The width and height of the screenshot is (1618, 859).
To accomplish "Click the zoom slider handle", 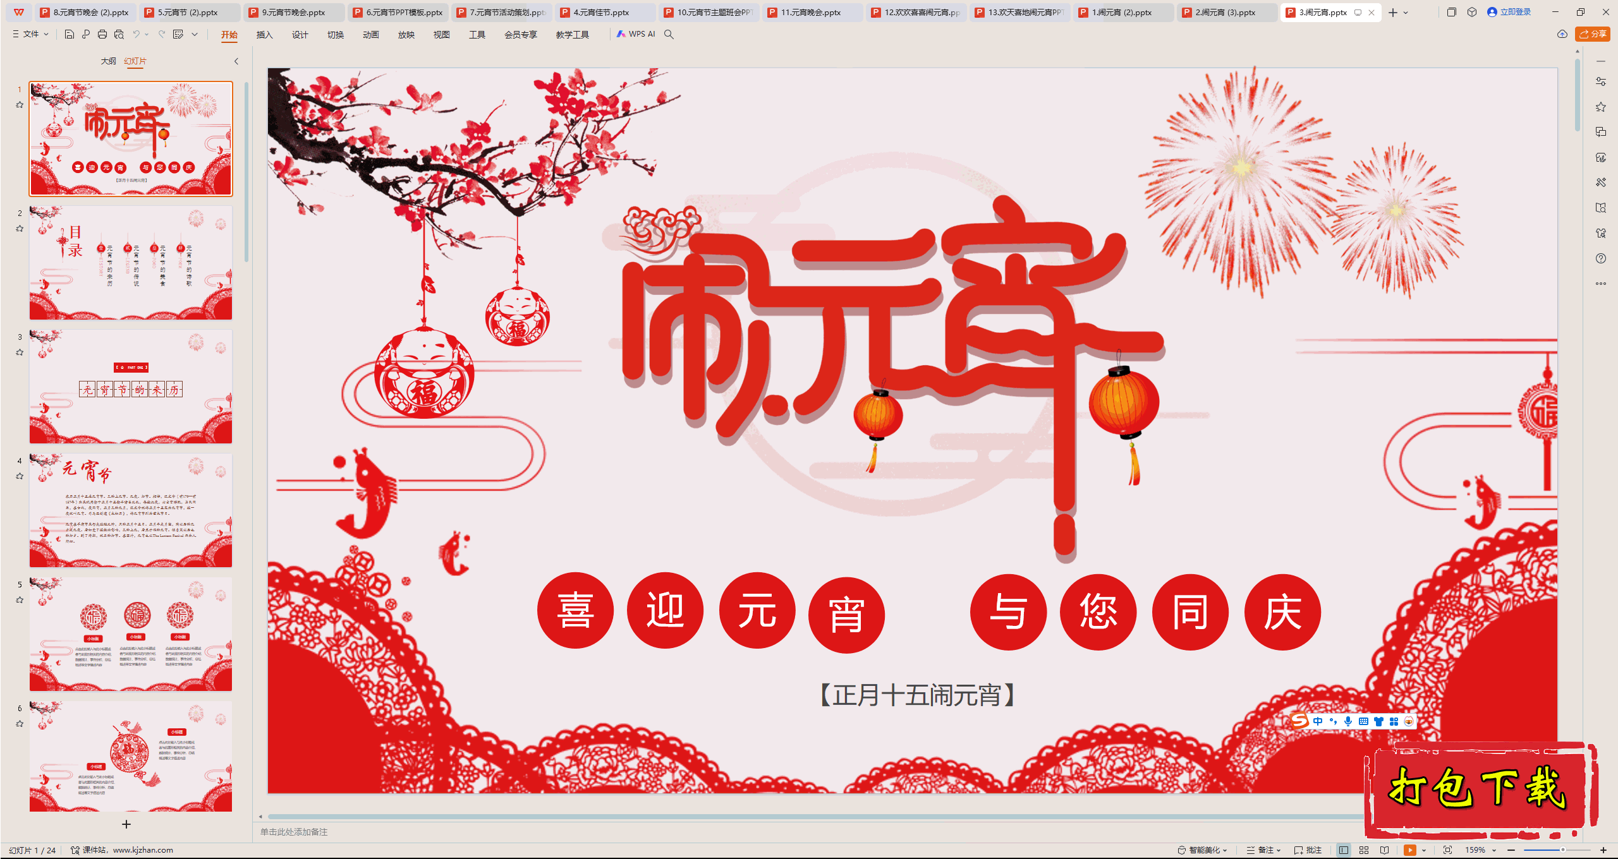I will (1563, 850).
